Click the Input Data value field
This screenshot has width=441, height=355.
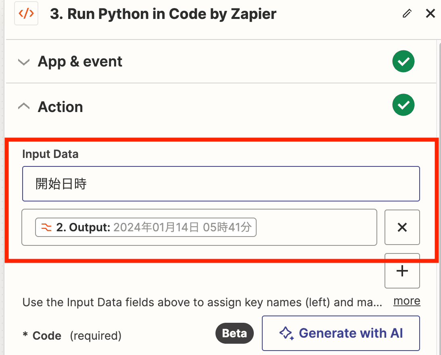click(x=199, y=227)
